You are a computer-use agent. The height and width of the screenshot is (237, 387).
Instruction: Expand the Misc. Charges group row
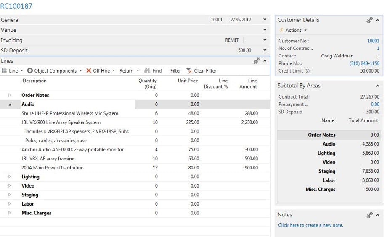coord(10,213)
